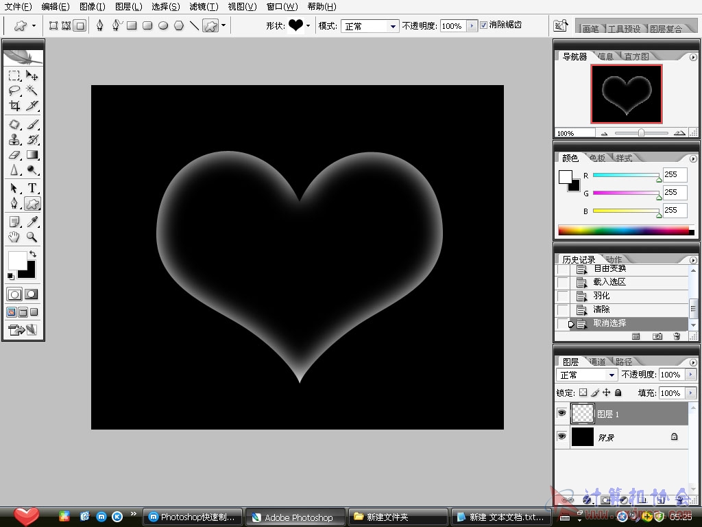Select the Slice tool
The width and height of the screenshot is (702, 527).
pyautogui.click(x=32, y=106)
